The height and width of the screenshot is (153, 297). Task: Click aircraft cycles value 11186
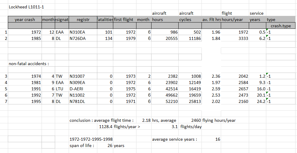click(x=190, y=38)
